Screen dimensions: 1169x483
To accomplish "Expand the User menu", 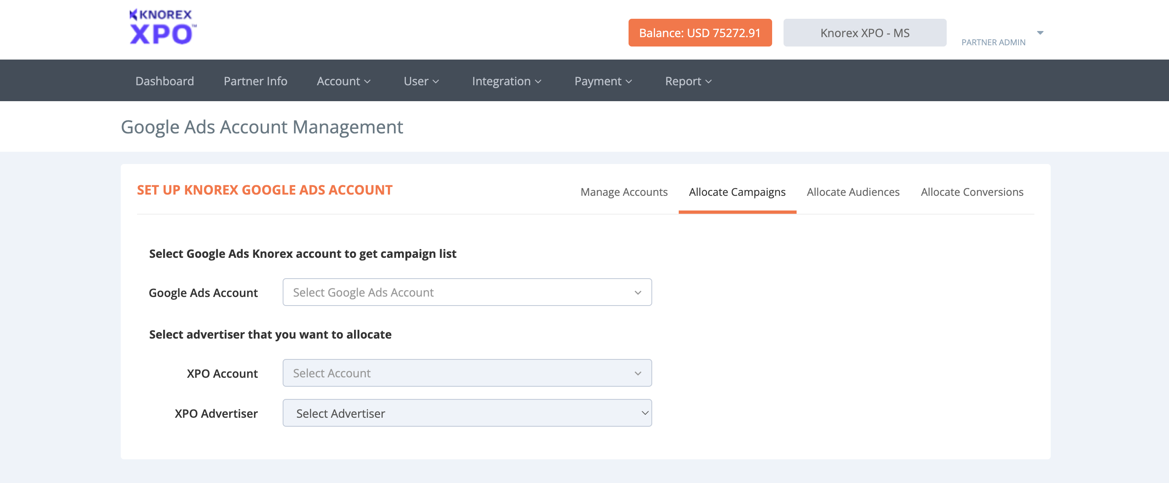I will coord(421,81).
